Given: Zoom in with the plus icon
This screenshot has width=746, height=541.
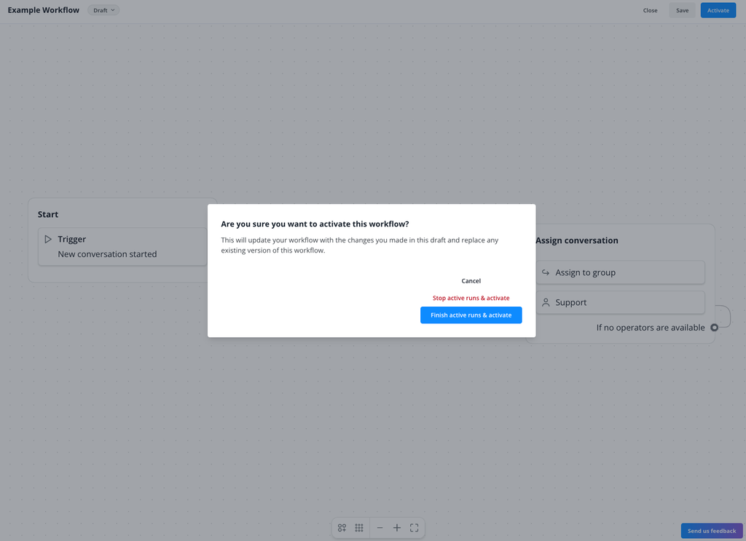Looking at the screenshot, I should 397,528.
